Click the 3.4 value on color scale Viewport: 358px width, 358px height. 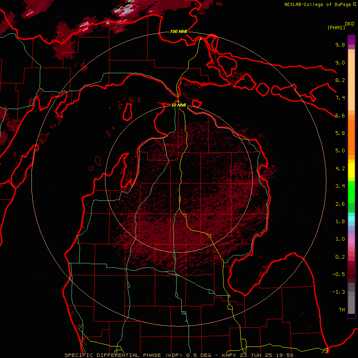340,186
